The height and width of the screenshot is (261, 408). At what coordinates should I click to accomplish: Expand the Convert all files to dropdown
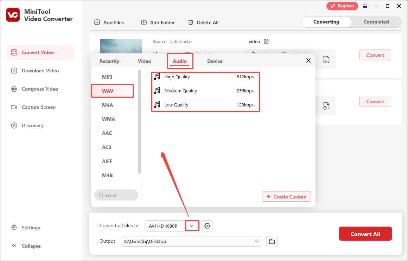coord(192,226)
